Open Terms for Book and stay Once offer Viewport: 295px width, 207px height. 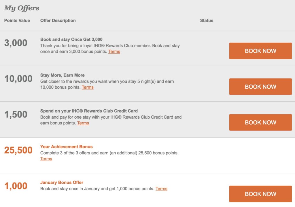coord(114,52)
